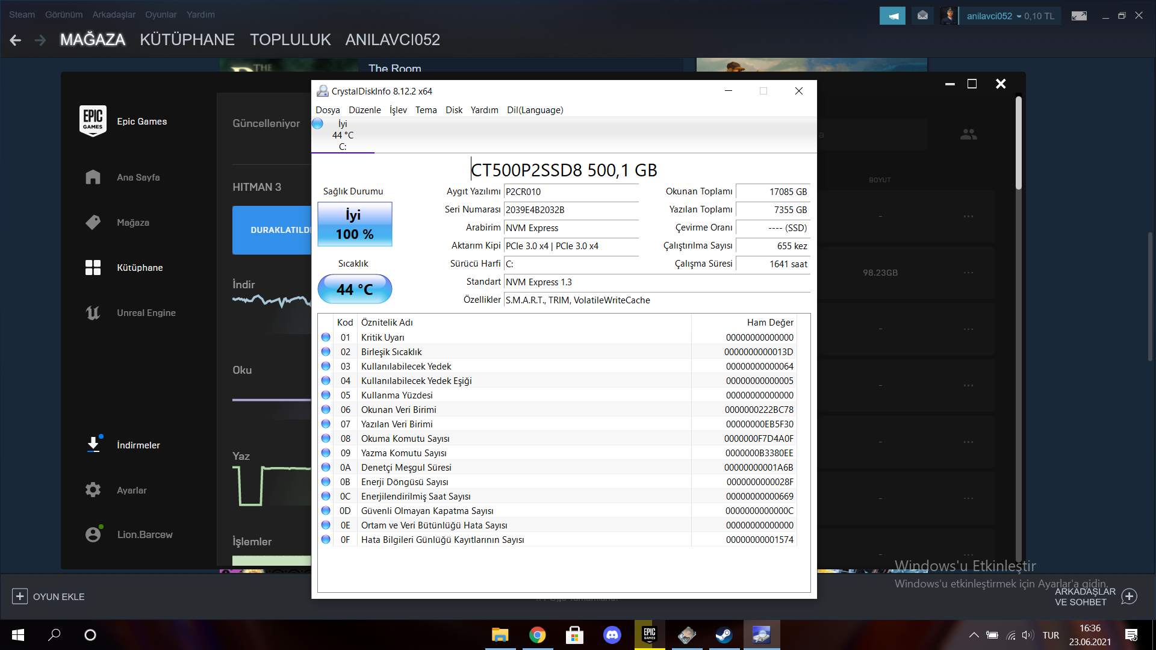Open Windows notification center

tap(1131, 635)
